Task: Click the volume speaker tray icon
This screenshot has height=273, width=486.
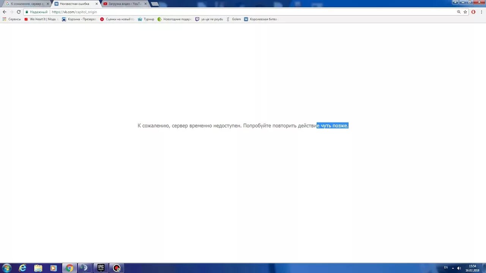Action: coord(459,268)
